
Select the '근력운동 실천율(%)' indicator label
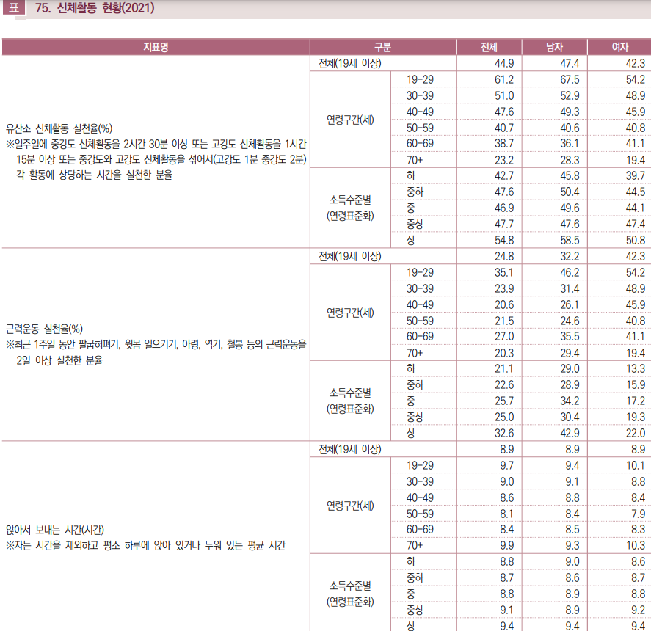click(x=45, y=329)
